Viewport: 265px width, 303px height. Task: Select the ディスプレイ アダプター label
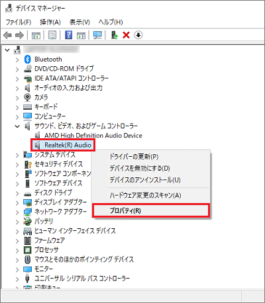coord(60,202)
